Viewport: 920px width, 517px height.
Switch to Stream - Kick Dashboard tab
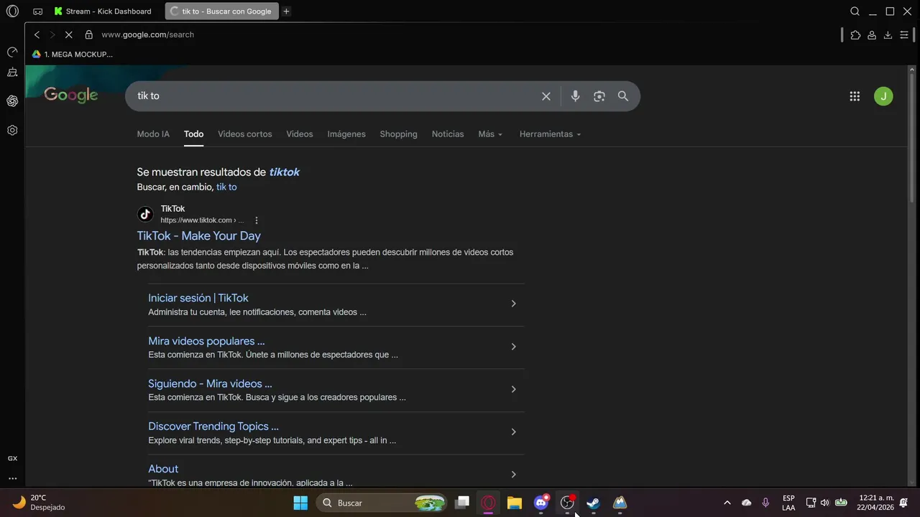coord(103,11)
